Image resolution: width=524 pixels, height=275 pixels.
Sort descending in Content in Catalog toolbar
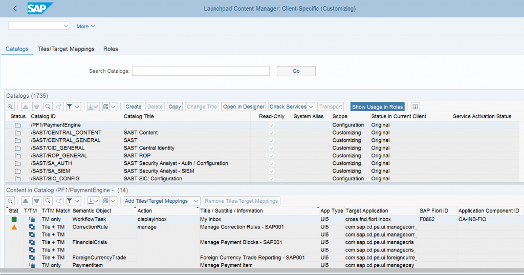tap(36, 201)
